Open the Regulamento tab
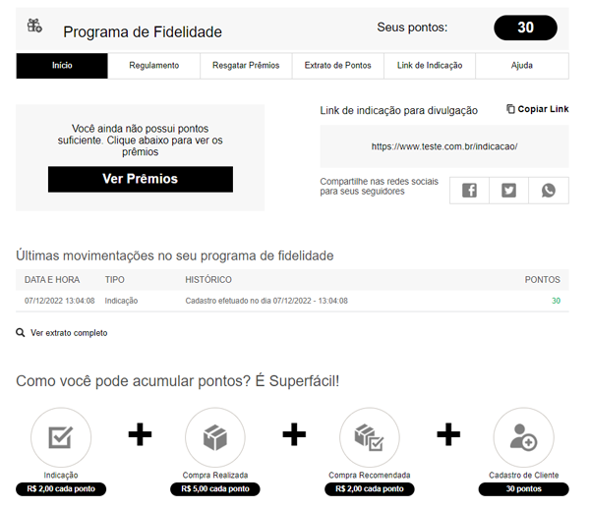The image size is (590, 508). 154,66
